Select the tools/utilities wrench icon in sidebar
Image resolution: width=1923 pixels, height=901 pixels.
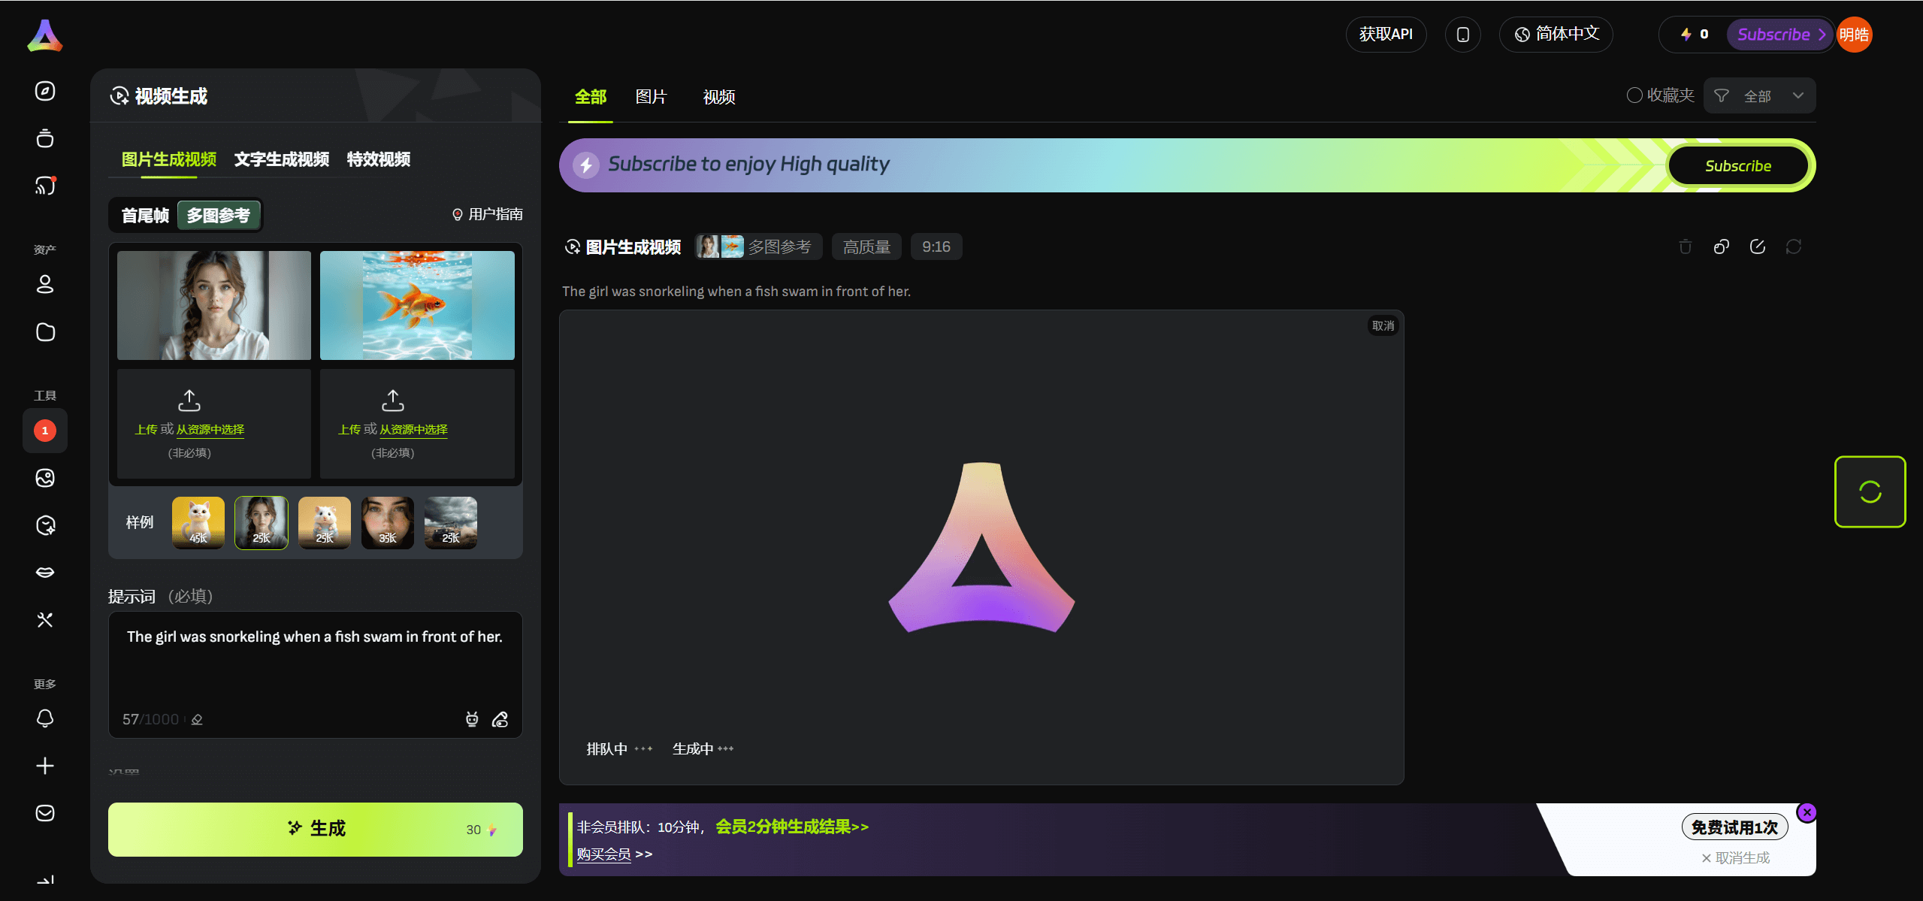[x=45, y=619]
